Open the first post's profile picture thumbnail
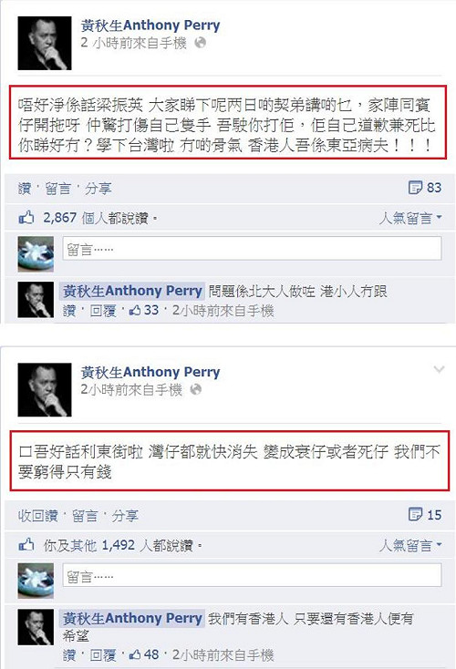The width and height of the screenshot is (456, 669). [x=45, y=43]
